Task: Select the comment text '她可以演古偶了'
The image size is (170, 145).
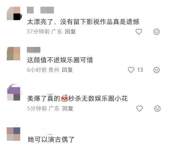Action: pos(51,139)
